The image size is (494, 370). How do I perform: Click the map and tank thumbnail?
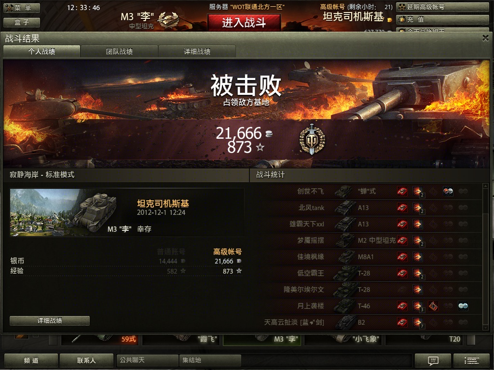click(x=64, y=212)
